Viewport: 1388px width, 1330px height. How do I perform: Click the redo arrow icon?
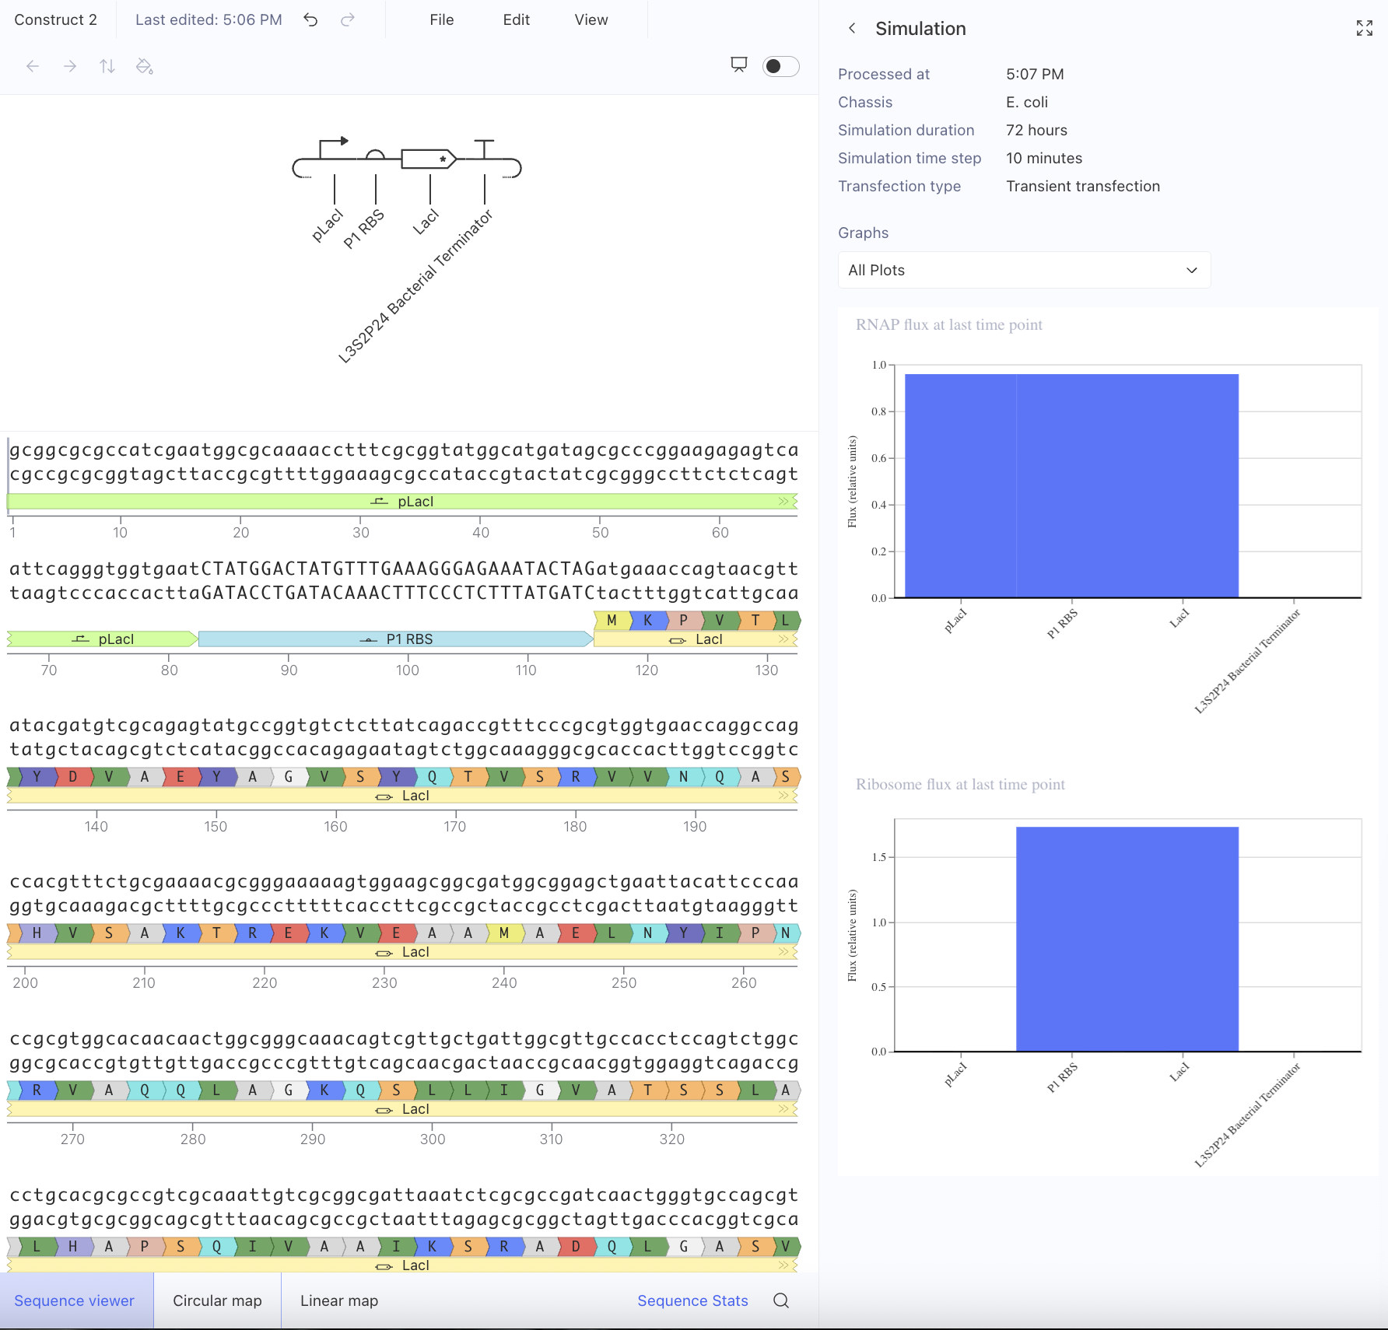348,20
